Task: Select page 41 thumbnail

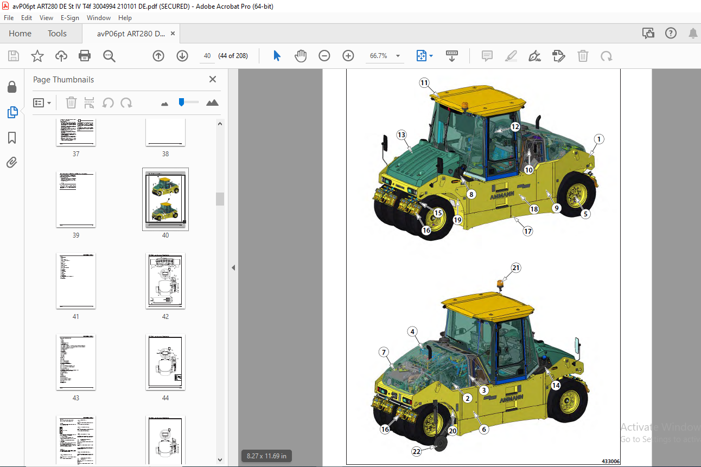Action: (76, 281)
